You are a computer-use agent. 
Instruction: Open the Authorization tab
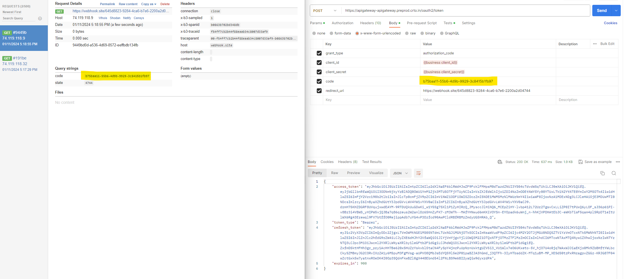point(342,23)
